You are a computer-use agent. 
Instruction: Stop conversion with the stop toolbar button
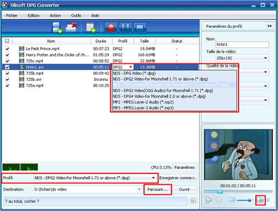click(140, 28)
